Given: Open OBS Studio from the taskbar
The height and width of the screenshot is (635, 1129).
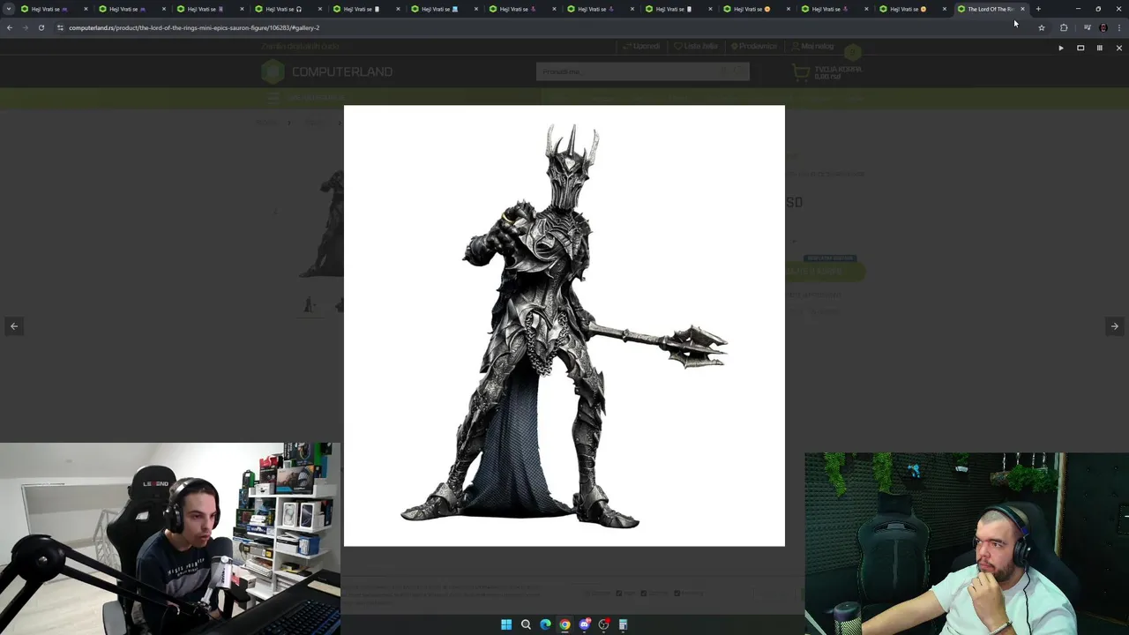Looking at the screenshot, I should (603, 624).
